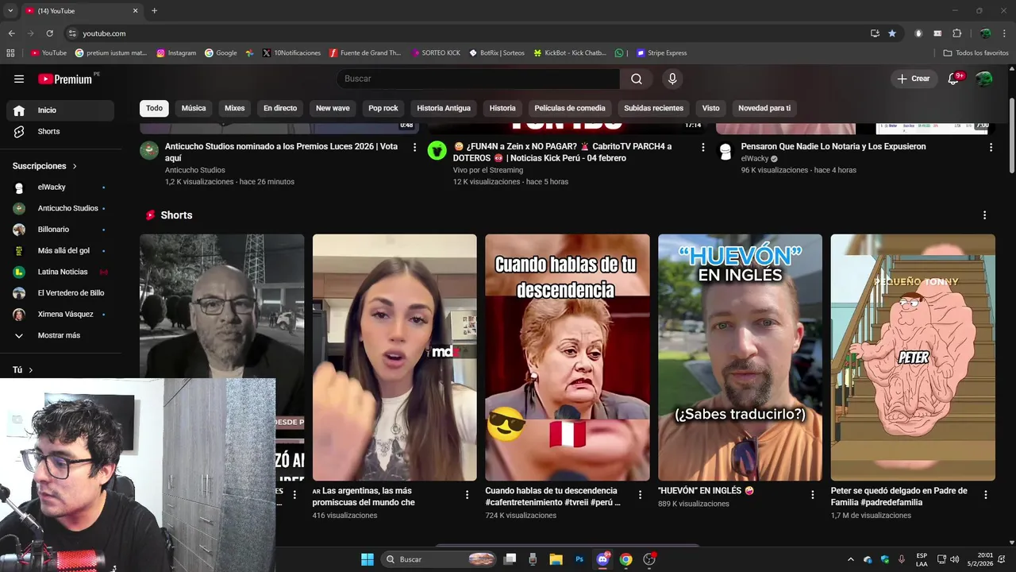The image size is (1016, 572).
Task: Open options for Las argentinas short
Action: click(467, 494)
